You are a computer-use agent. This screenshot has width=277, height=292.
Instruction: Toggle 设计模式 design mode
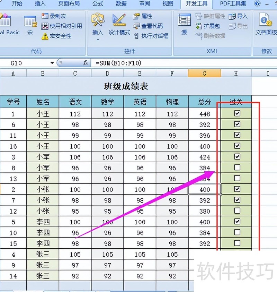(x=119, y=24)
